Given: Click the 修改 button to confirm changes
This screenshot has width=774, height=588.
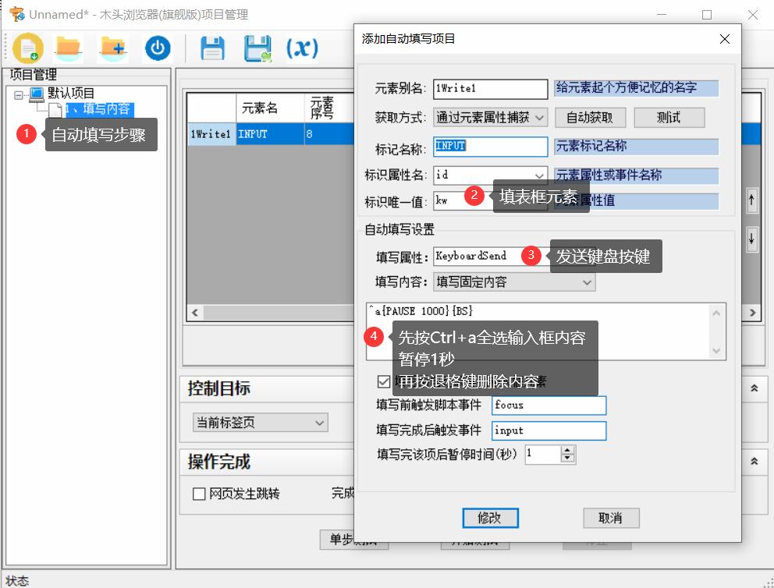Looking at the screenshot, I should coord(490,518).
